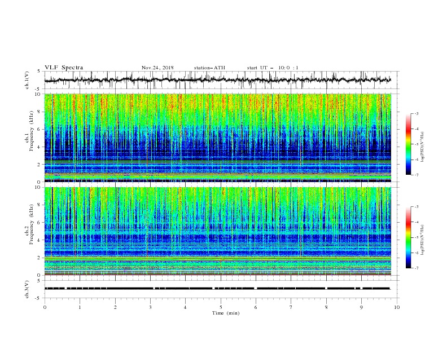Click time axis tick label "9" minutes
Screen dimensions: 447x345
(361, 307)
